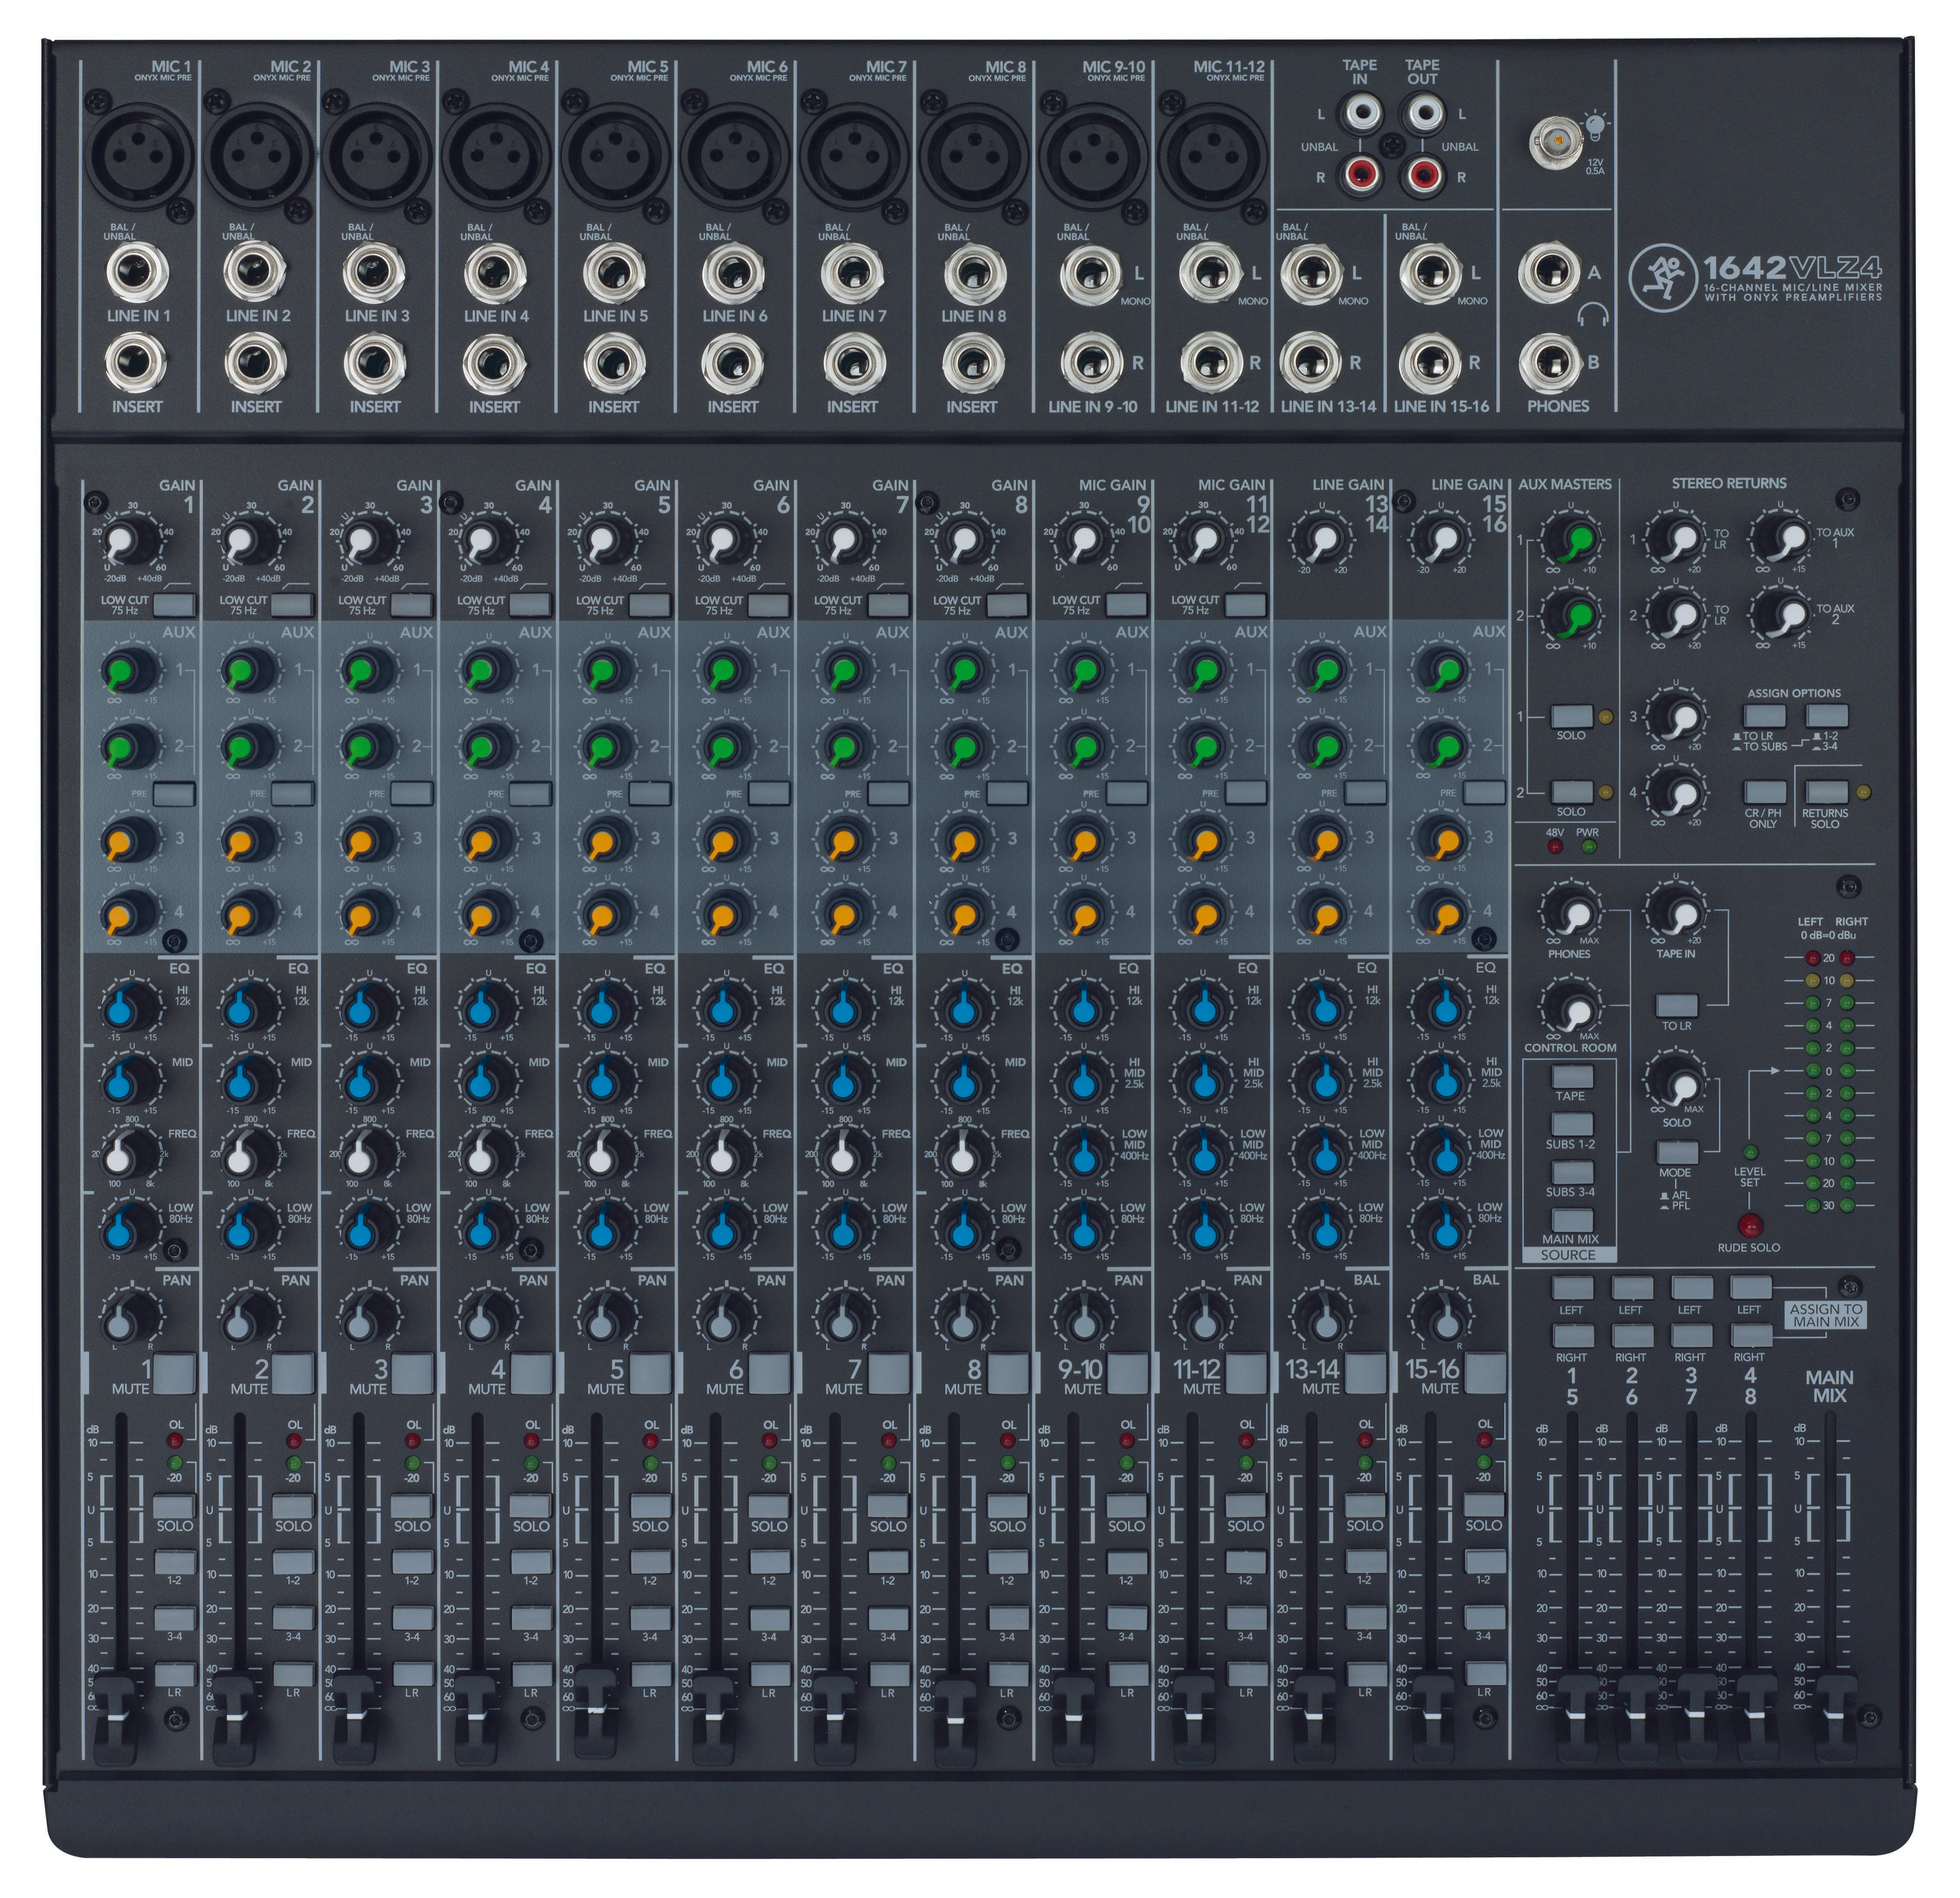Click the green Aux Master 1 knob
Viewport: 1960px width, 1898px height.
click(x=1570, y=542)
